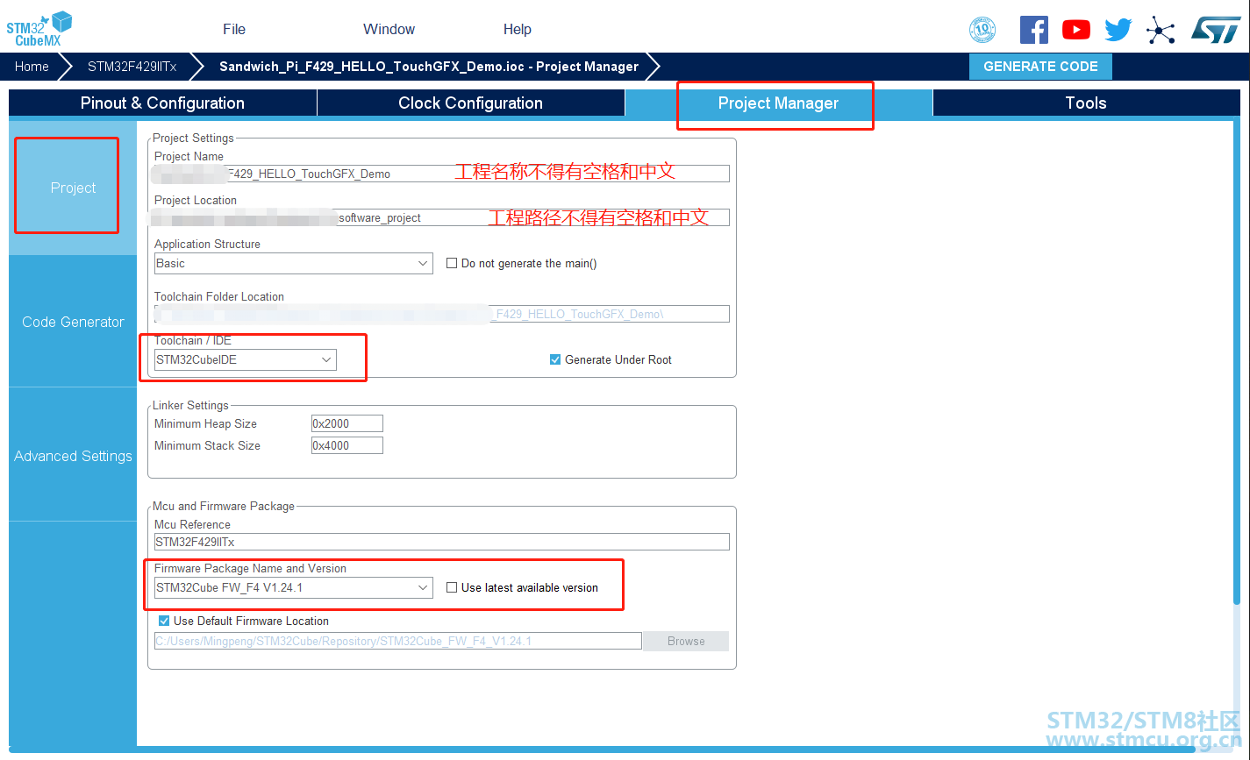This screenshot has width=1250, height=760.
Task: Select the Project side tab
Action: [73, 188]
